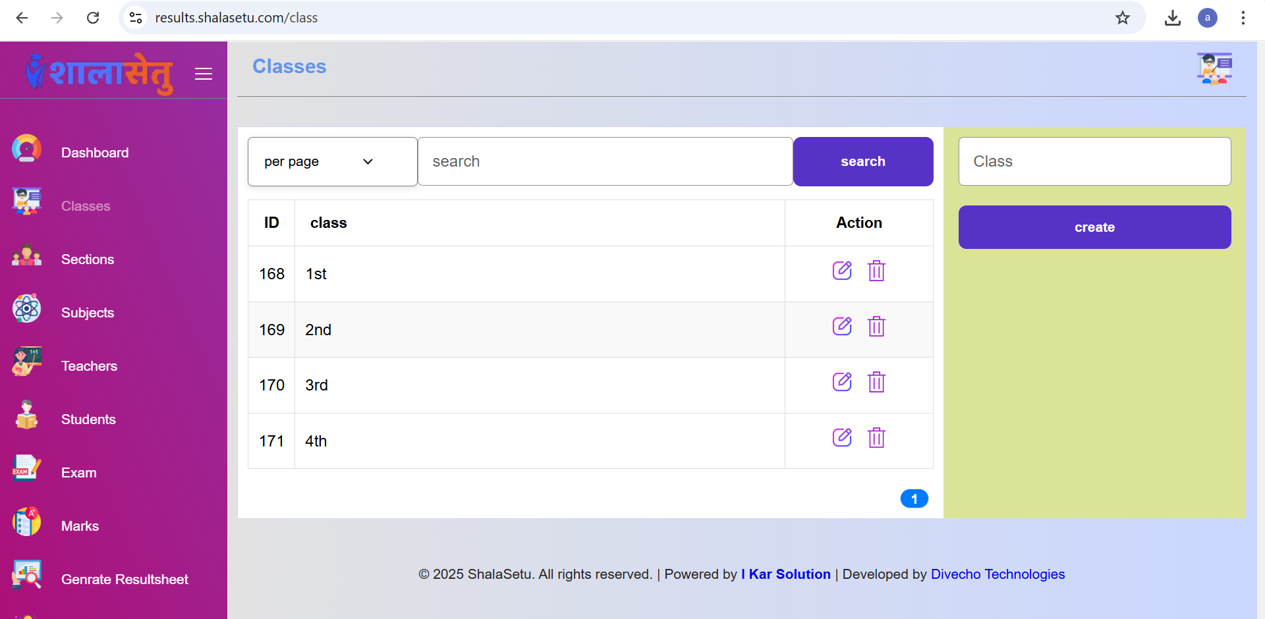Viewport: 1265px width, 619px height.
Task: Bookmark this page with star icon
Action: pyautogui.click(x=1123, y=18)
